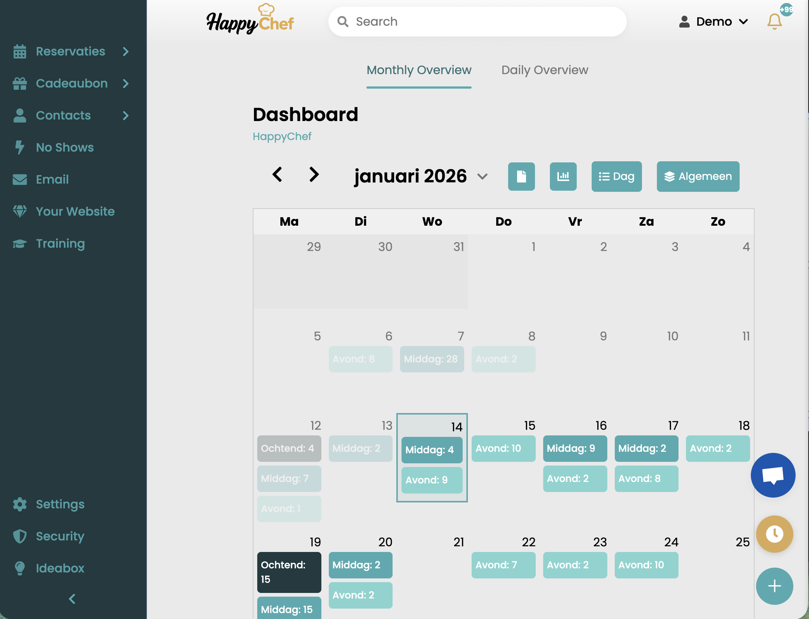
Task: Open the No Shows lightning icon
Action: [x=19, y=147]
